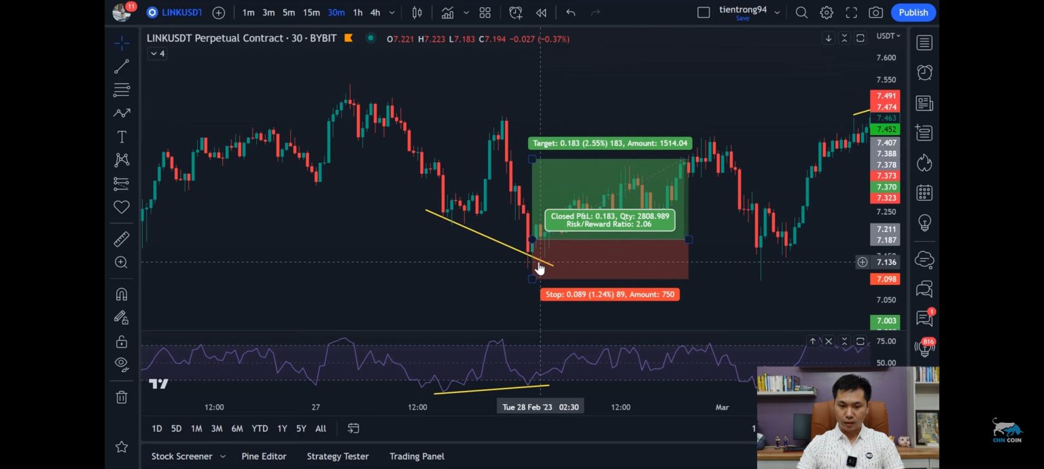Select the trend line drawing tool

[x=122, y=67]
